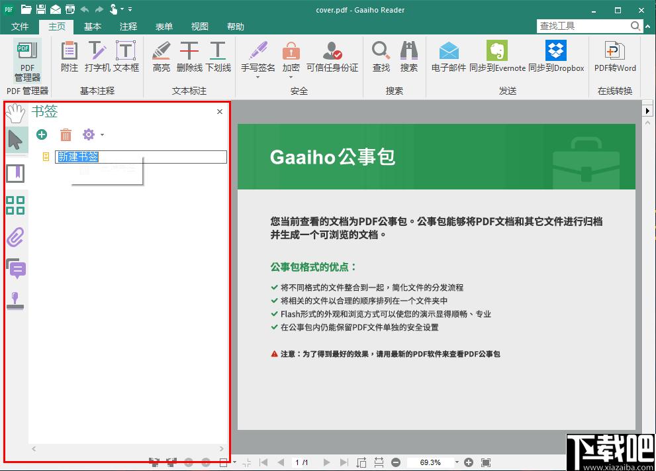This screenshot has width=656, height=471.
Task: Open the 帮助 tab
Action: [236, 26]
